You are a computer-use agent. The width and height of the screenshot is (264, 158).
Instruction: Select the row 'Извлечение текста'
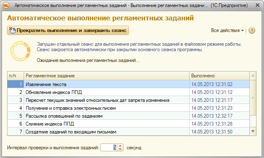128,84
